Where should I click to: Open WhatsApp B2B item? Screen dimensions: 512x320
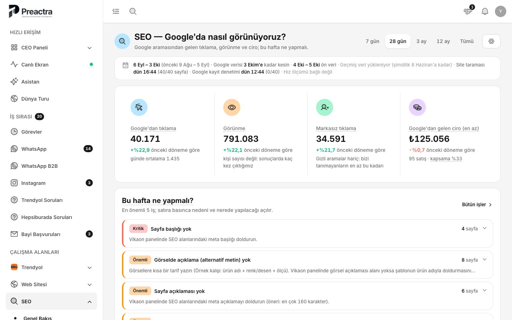click(x=51, y=166)
